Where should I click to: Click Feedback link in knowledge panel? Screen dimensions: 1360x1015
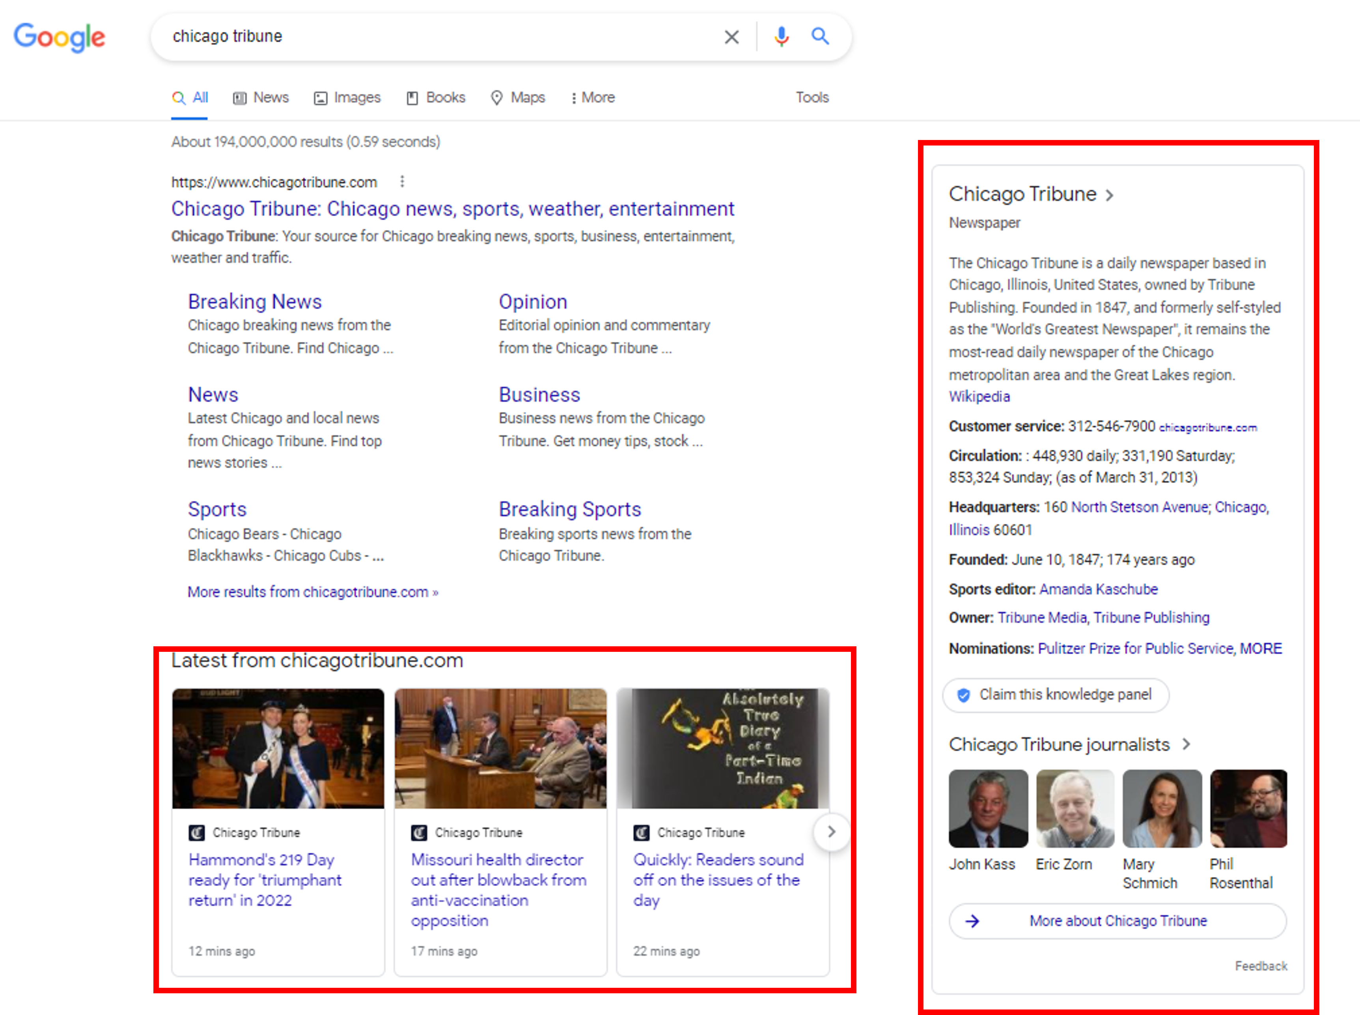(x=1261, y=966)
